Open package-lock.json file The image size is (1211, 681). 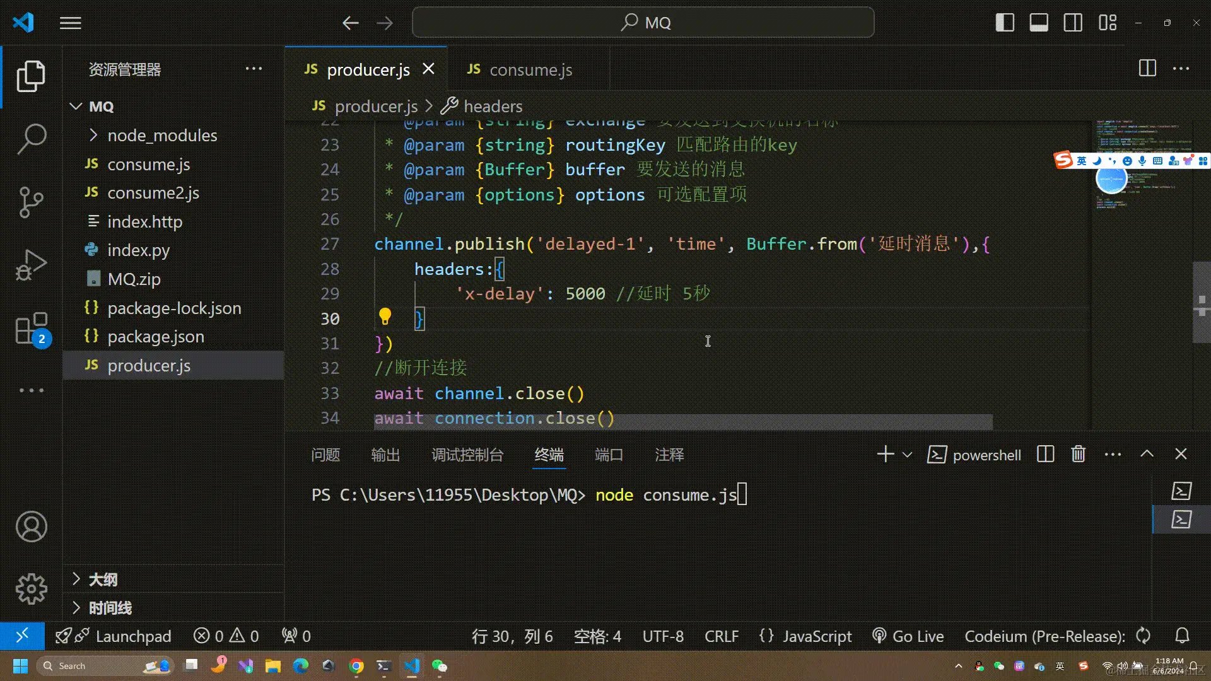pos(173,308)
